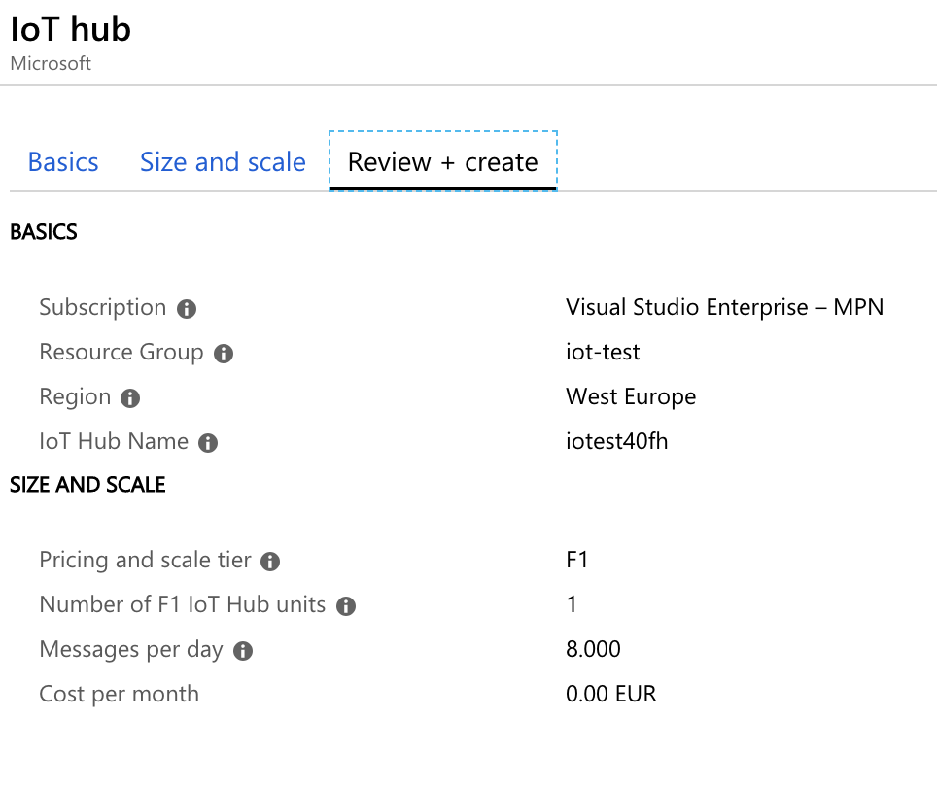Click the hub name value iotest40fh

(x=617, y=441)
